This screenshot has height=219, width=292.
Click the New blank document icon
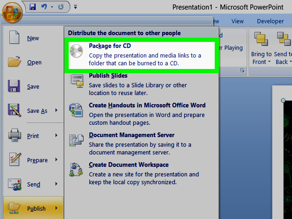pyautogui.click(x=14, y=37)
